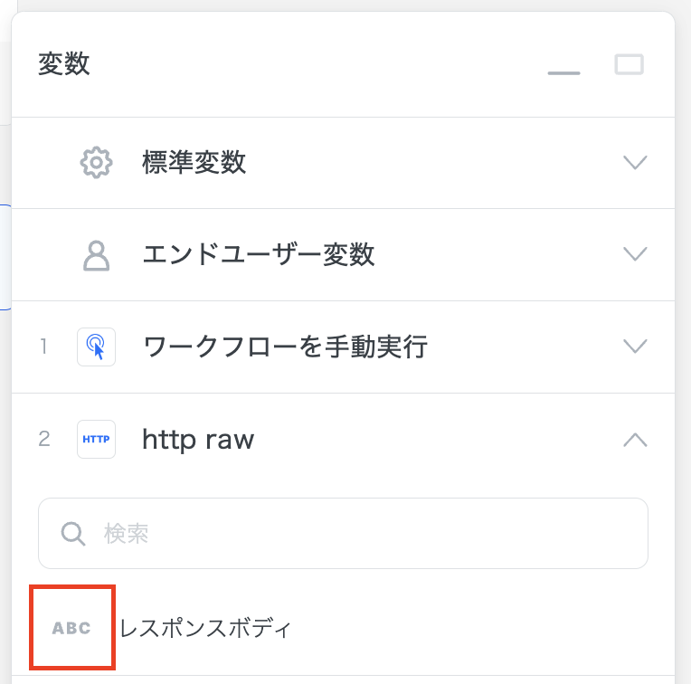This screenshot has height=684, width=691.
Task: Click step number 2 indicator
Action: [44, 440]
